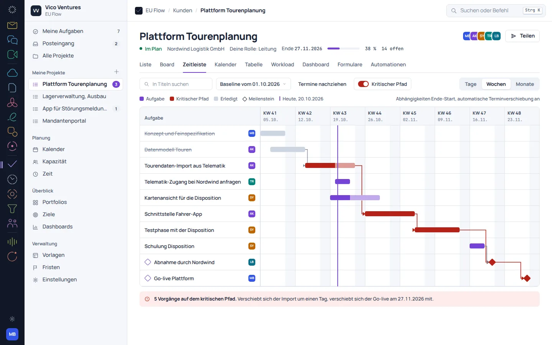Open the chat bubbles icon in rail
Screen dimensions: 552x345
click(12, 40)
